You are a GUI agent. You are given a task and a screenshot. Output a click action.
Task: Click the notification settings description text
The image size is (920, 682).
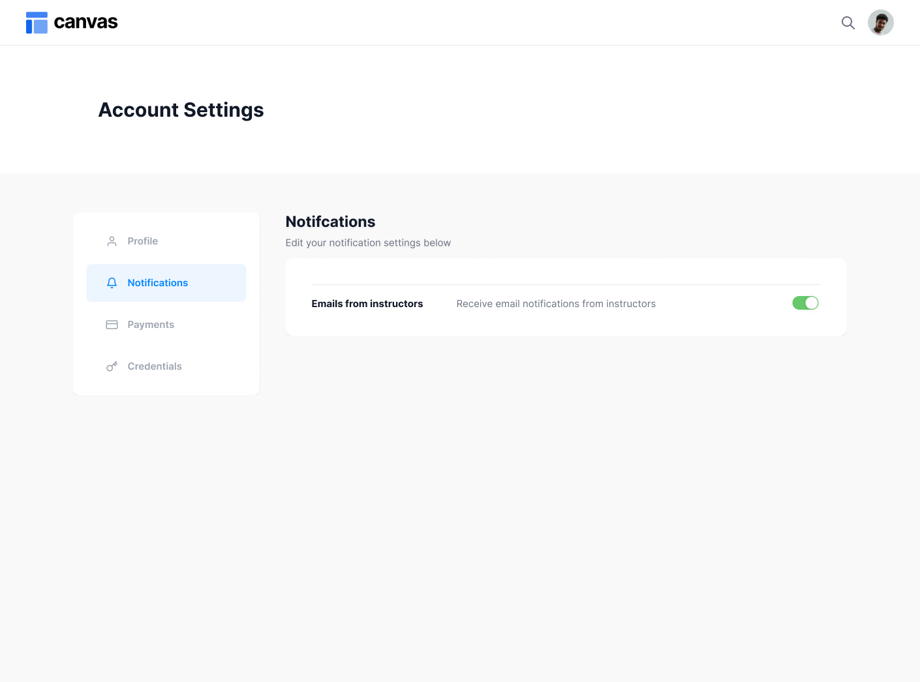(368, 243)
